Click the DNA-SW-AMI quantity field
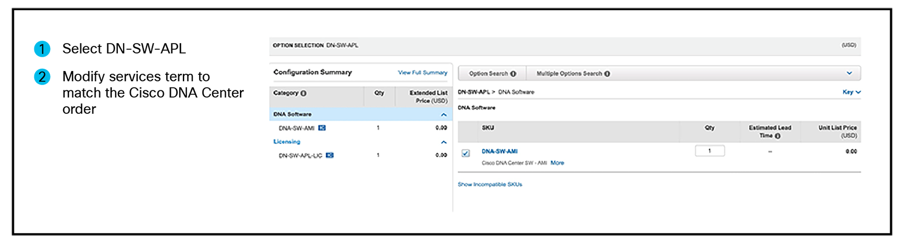Screen dimensions: 905x247 coord(710,151)
